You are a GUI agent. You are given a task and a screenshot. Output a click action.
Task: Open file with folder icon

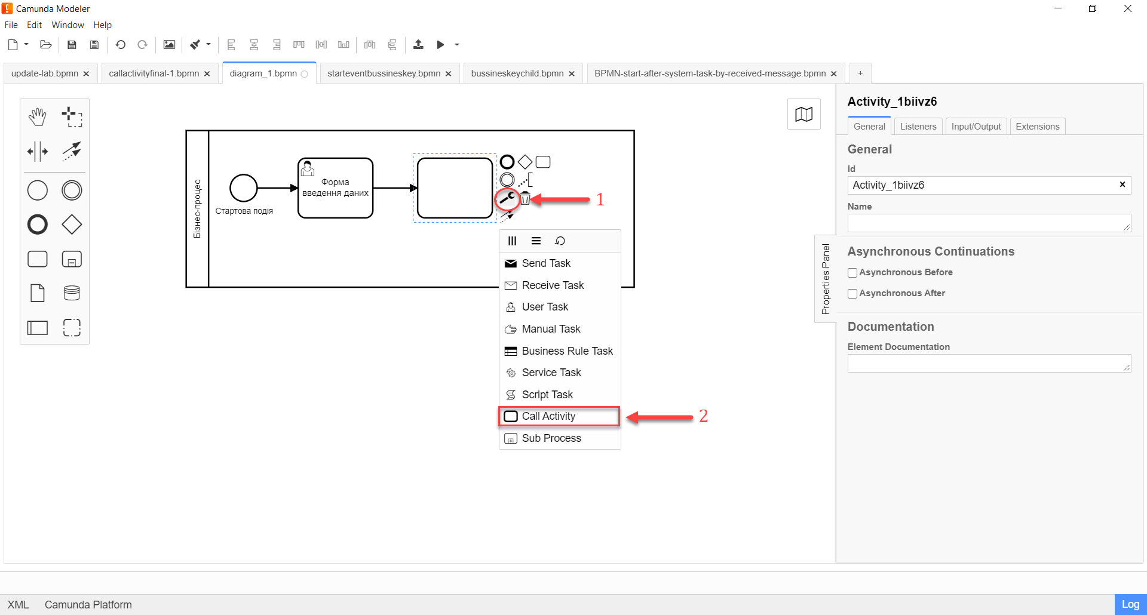46,44
